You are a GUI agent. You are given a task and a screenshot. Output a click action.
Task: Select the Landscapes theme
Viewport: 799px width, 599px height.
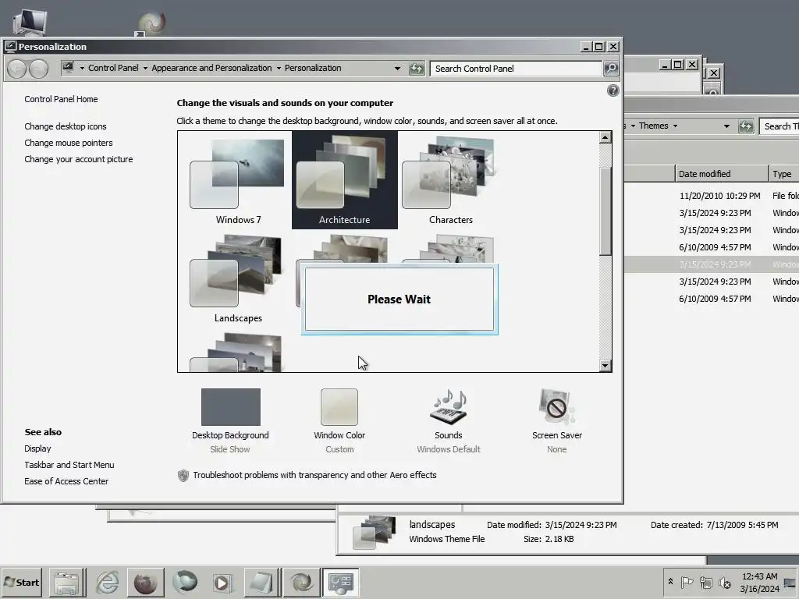[238, 278]
